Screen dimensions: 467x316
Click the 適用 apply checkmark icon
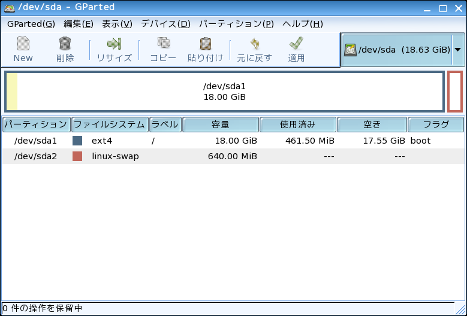pyautogui.click(x=296, y=44)
